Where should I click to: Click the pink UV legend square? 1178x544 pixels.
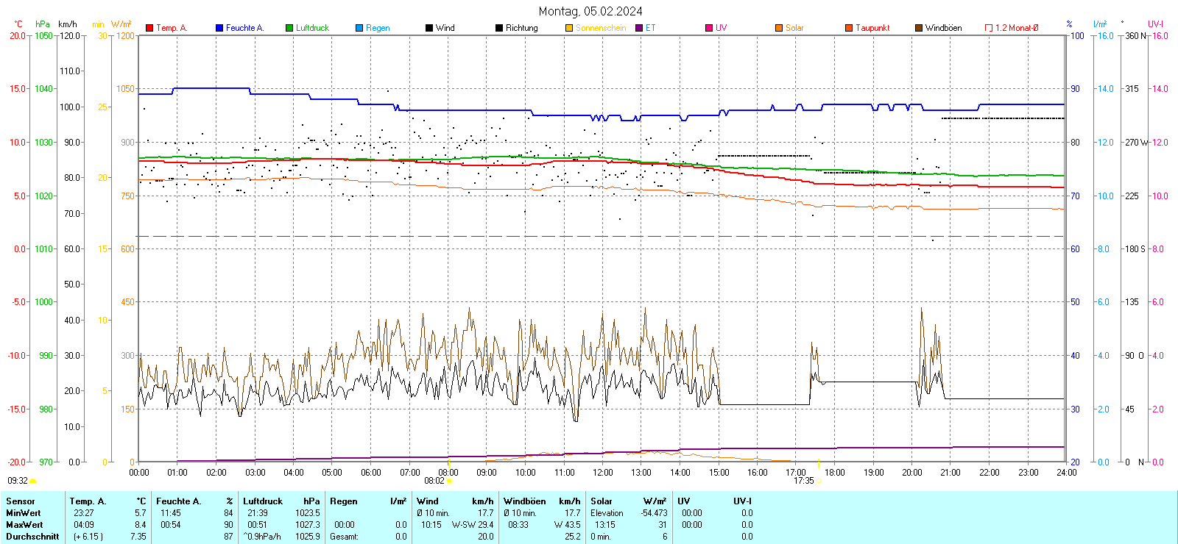click(x=709, y=28)
